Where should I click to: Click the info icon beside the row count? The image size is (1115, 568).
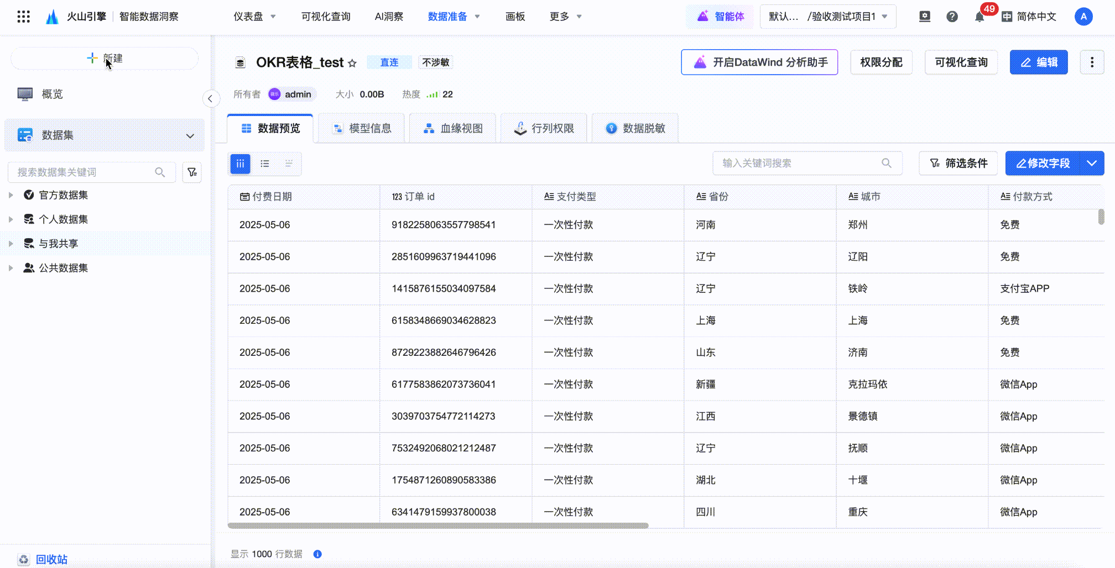point(317,554)
